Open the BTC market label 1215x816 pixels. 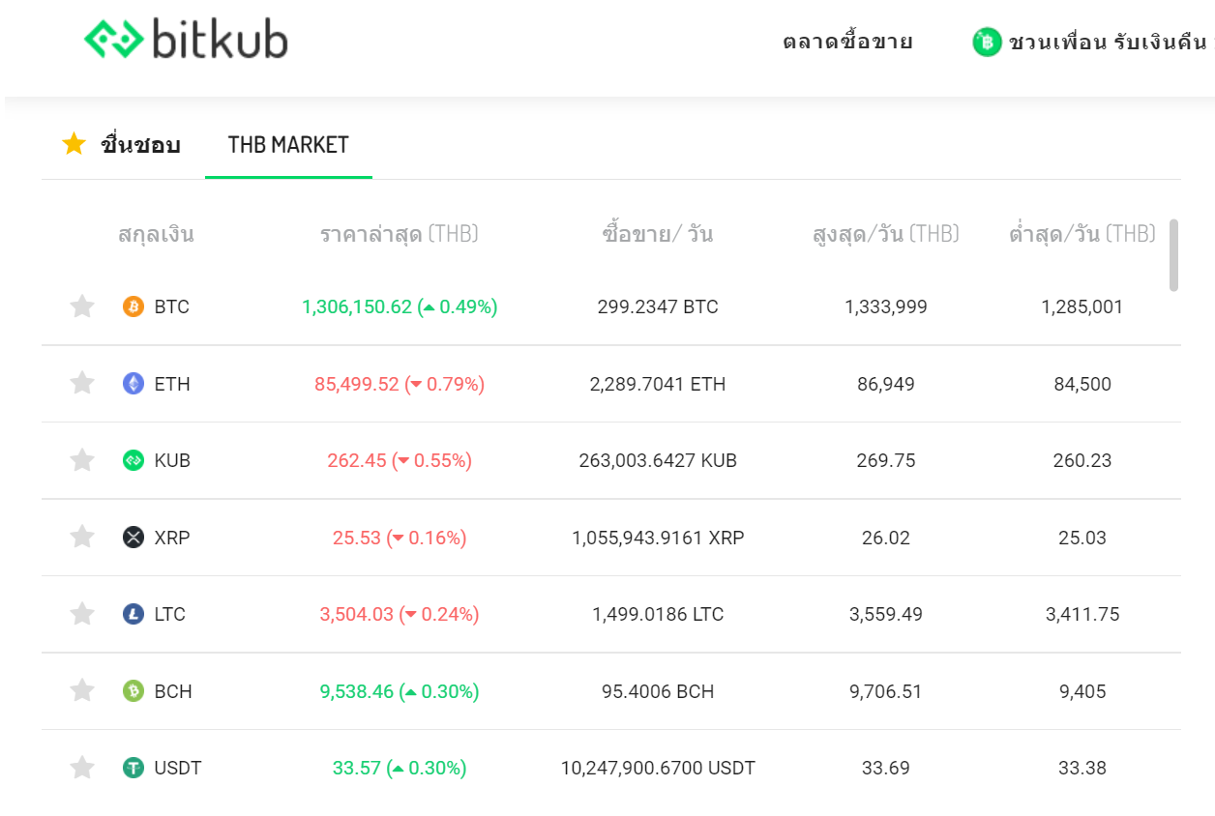tap(172, 306)
